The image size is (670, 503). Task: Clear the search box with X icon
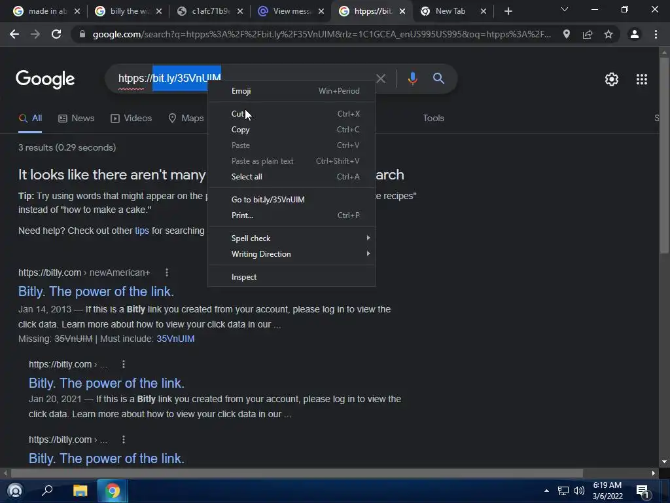381,79
